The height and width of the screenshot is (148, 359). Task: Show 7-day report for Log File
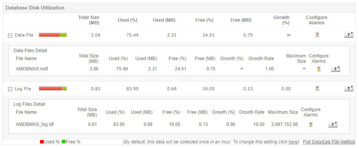point(349,88)
